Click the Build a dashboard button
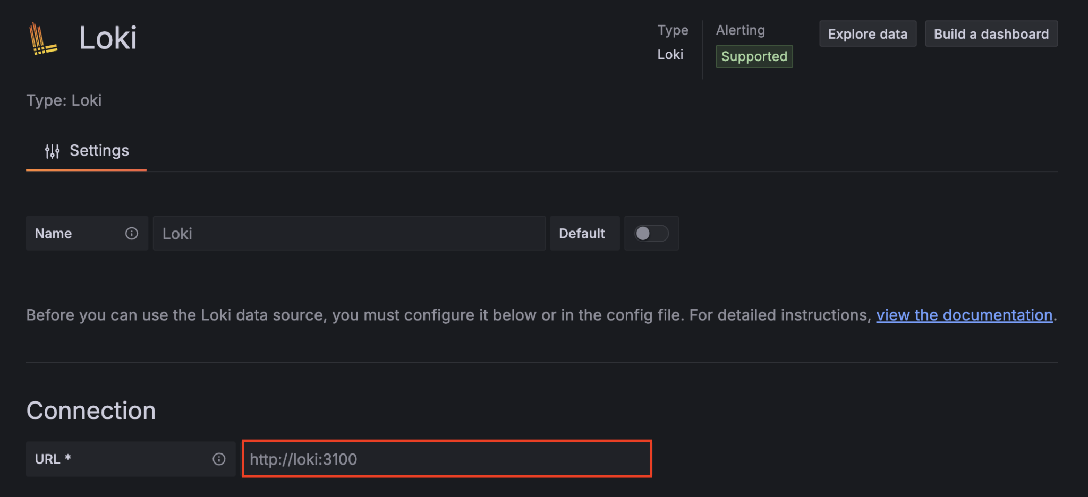The image size is (1088, 497). (991, 33)
